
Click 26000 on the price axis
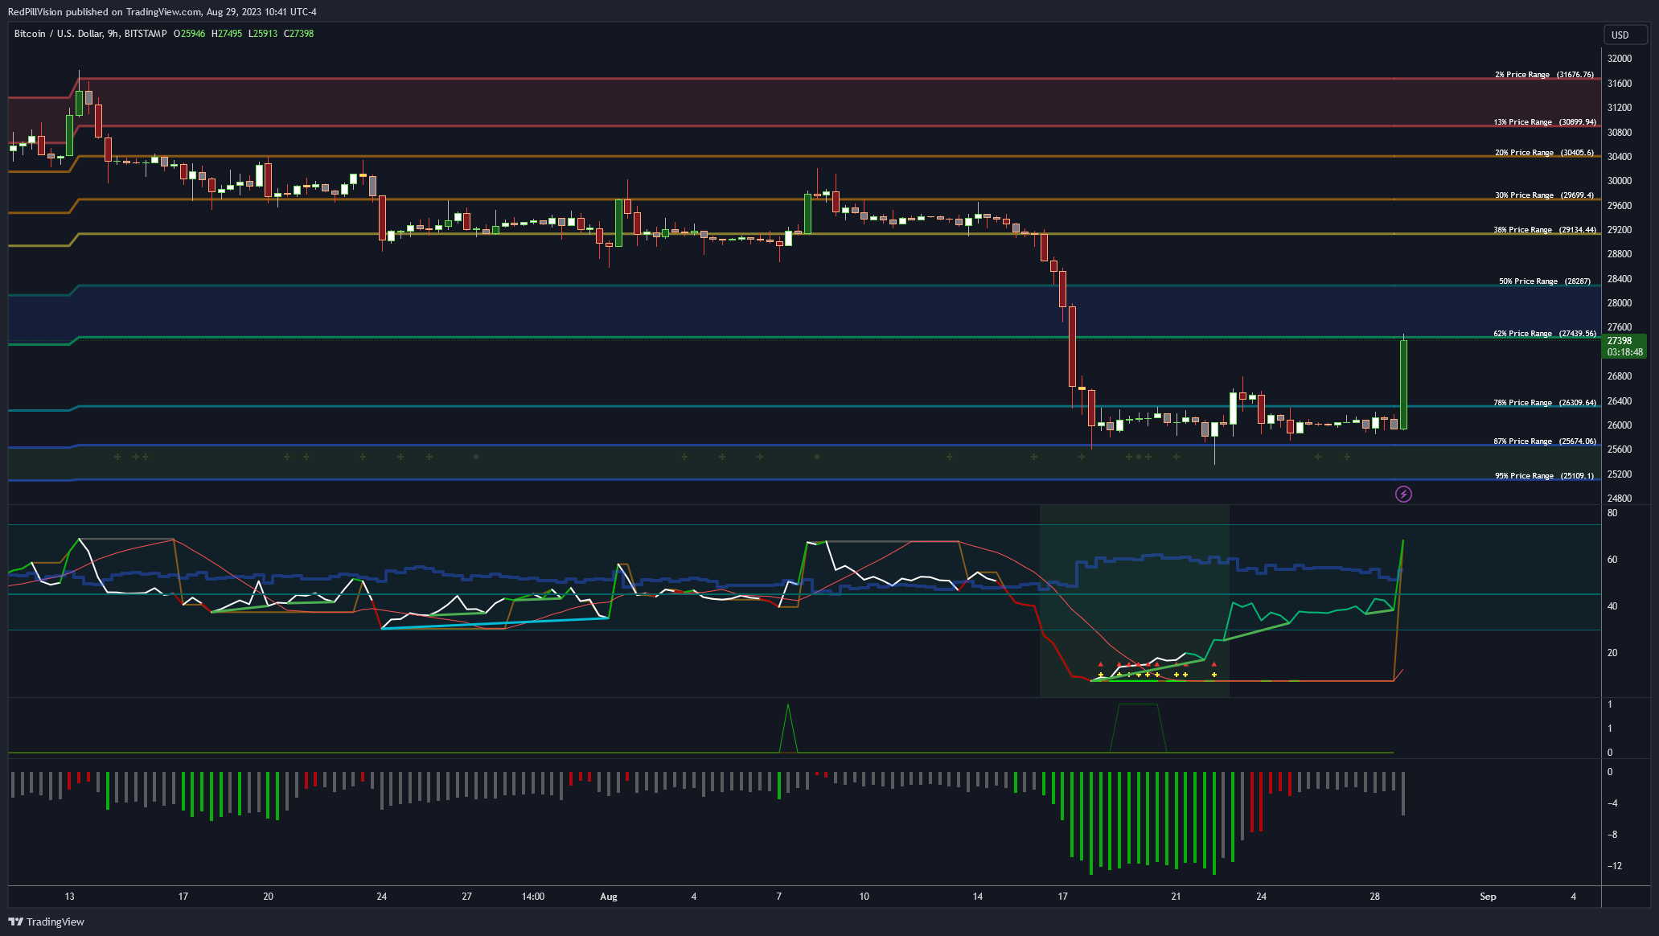[x=1620, y=425]
